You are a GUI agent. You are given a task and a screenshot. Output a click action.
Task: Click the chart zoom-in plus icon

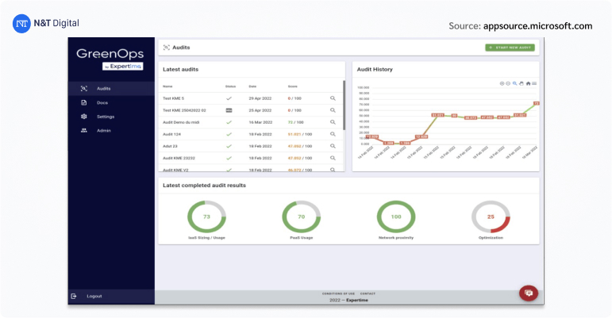point(502,83)
